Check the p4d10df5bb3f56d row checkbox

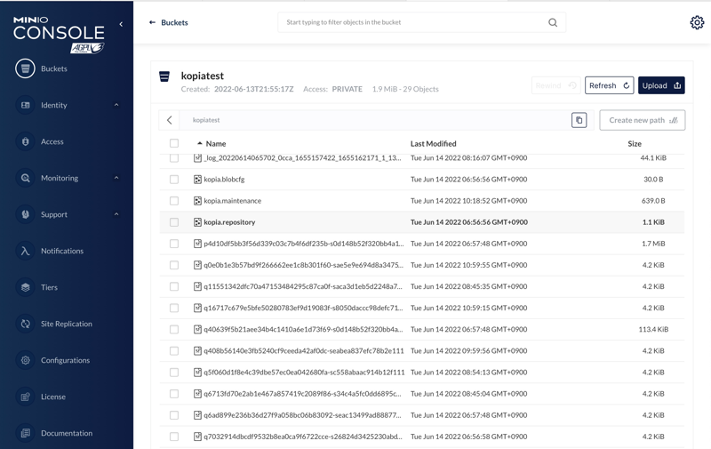pos(174,244)
